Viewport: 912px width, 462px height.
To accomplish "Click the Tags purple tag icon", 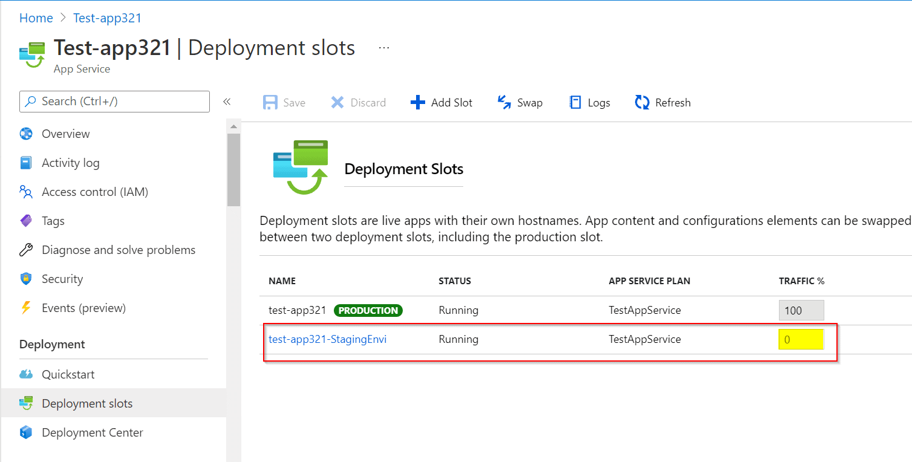I will click(26, 221).
